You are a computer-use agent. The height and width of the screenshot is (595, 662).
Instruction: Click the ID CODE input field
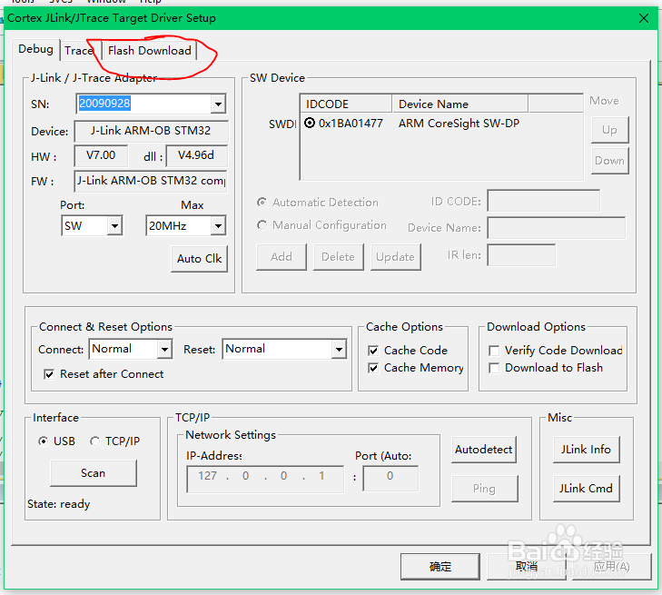pyautogui.click(x=543, y=201)
